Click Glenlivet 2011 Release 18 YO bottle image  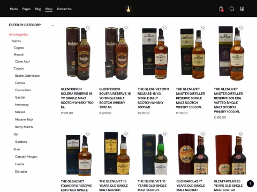tap(155, 53)
